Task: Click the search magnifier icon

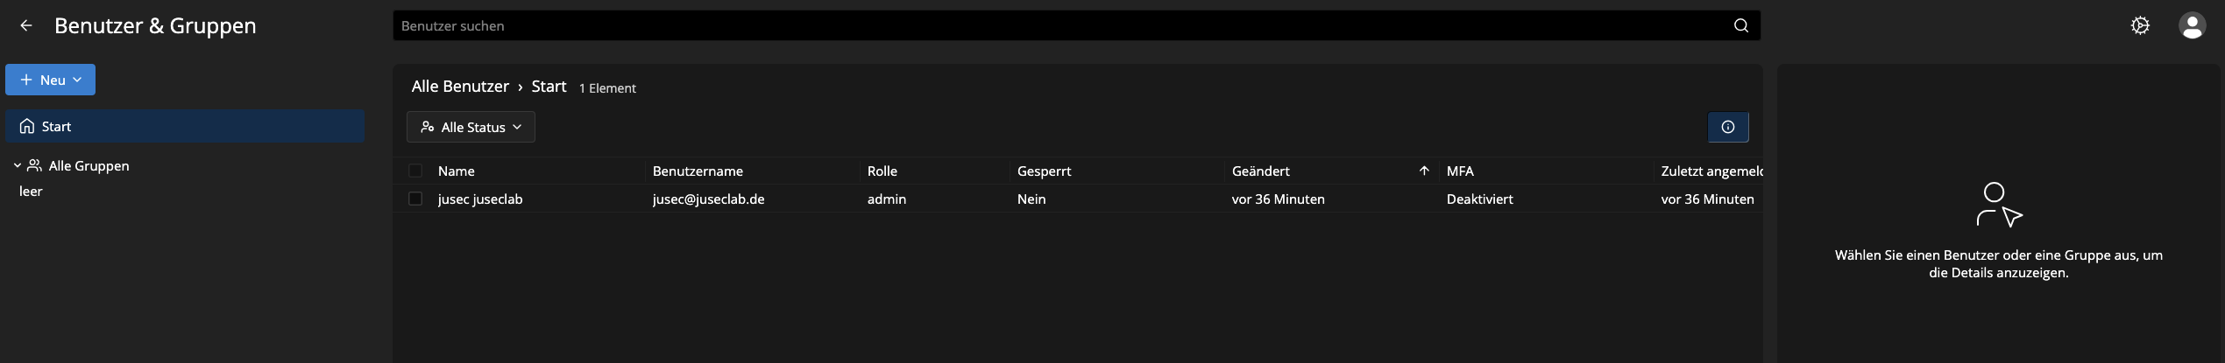Action: (1740, 25)
